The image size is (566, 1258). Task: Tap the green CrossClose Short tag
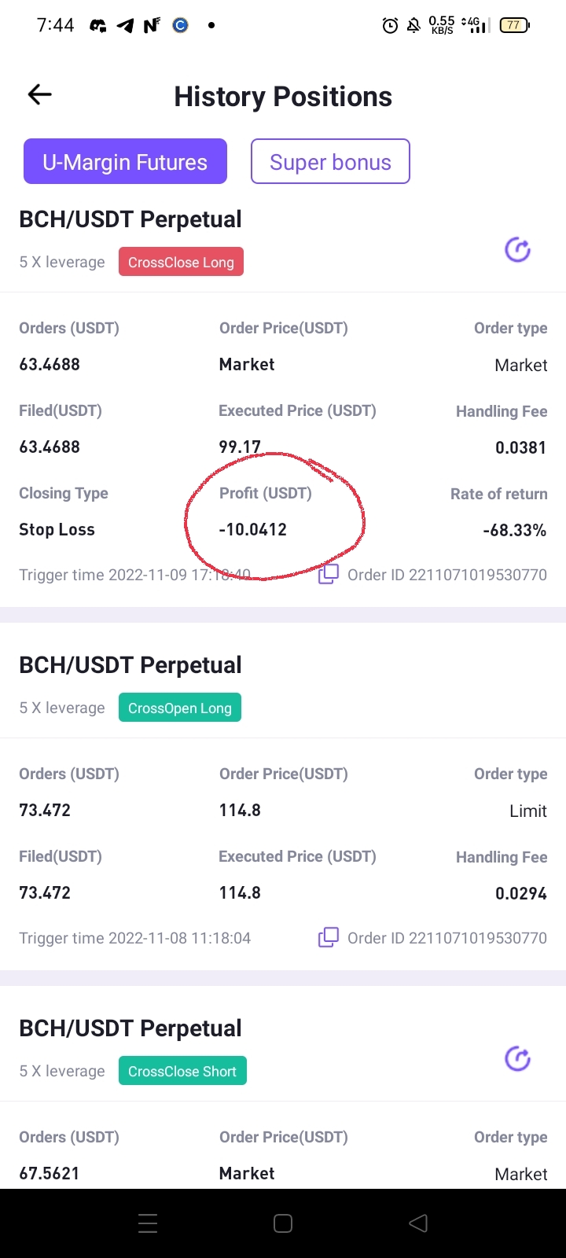coord(182,1071)
